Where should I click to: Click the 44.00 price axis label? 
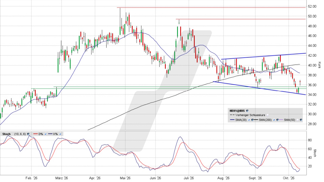[x=312, y=46]
